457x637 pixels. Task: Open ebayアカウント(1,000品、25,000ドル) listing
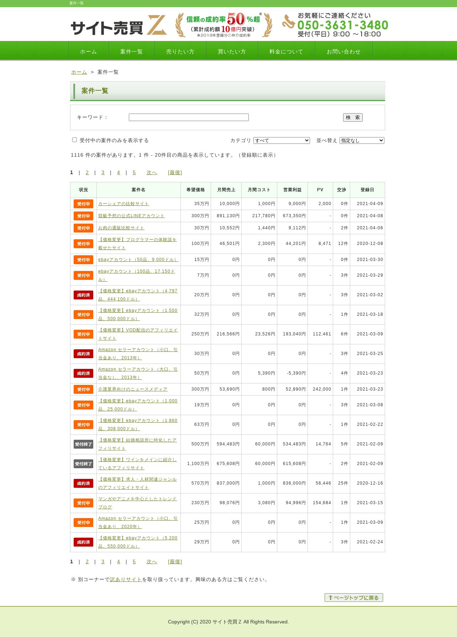(x=138, y=405)
